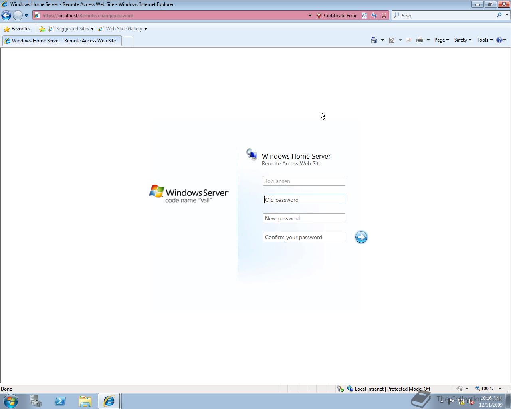The width and height of the screenshot is (511, 409).
Task: Click the InPrivate filtering status icon
Action: click(x=460, y=389)
